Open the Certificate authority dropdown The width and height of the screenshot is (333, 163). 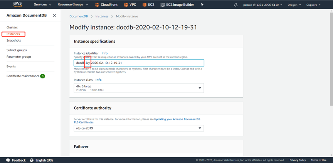pos(139,128)
